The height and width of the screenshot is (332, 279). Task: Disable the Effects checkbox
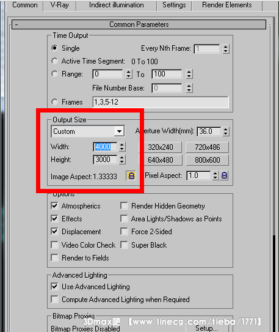click(54, 218)
